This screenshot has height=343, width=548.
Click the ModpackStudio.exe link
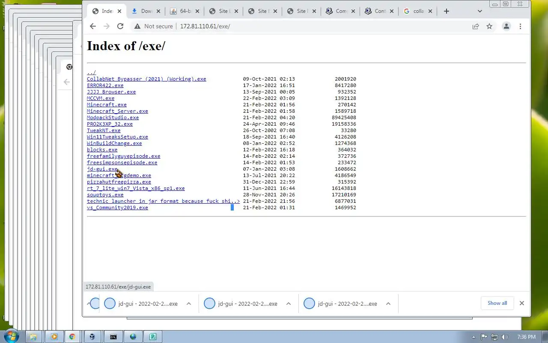pyautogui.click(x=113, y=117)
